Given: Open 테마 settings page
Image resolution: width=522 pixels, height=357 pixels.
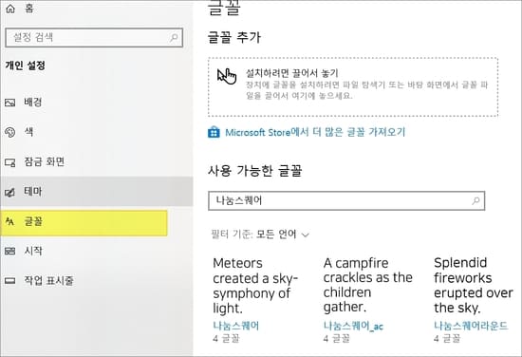Looking at the screenshot, I should click(x=97, y=192).
